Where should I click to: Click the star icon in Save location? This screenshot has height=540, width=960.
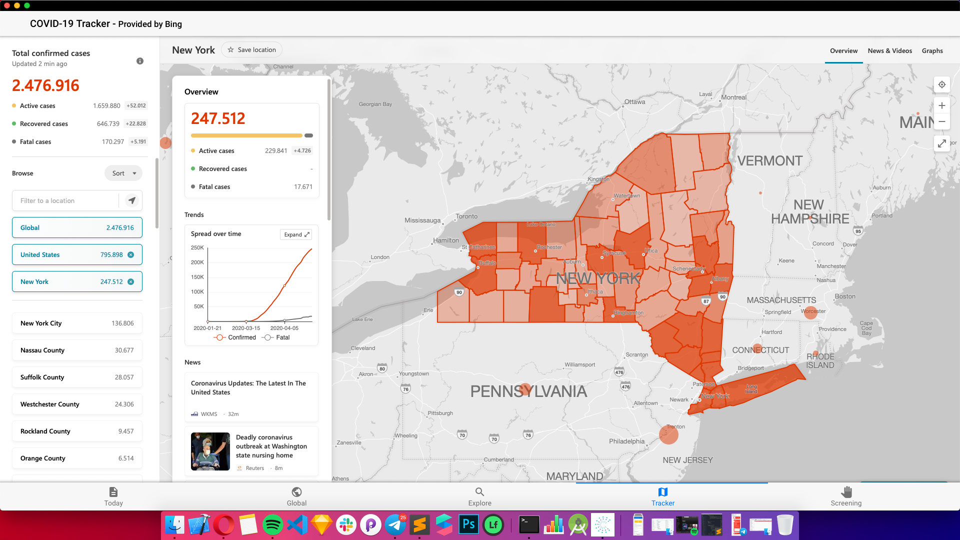click(x=230, y=49)
